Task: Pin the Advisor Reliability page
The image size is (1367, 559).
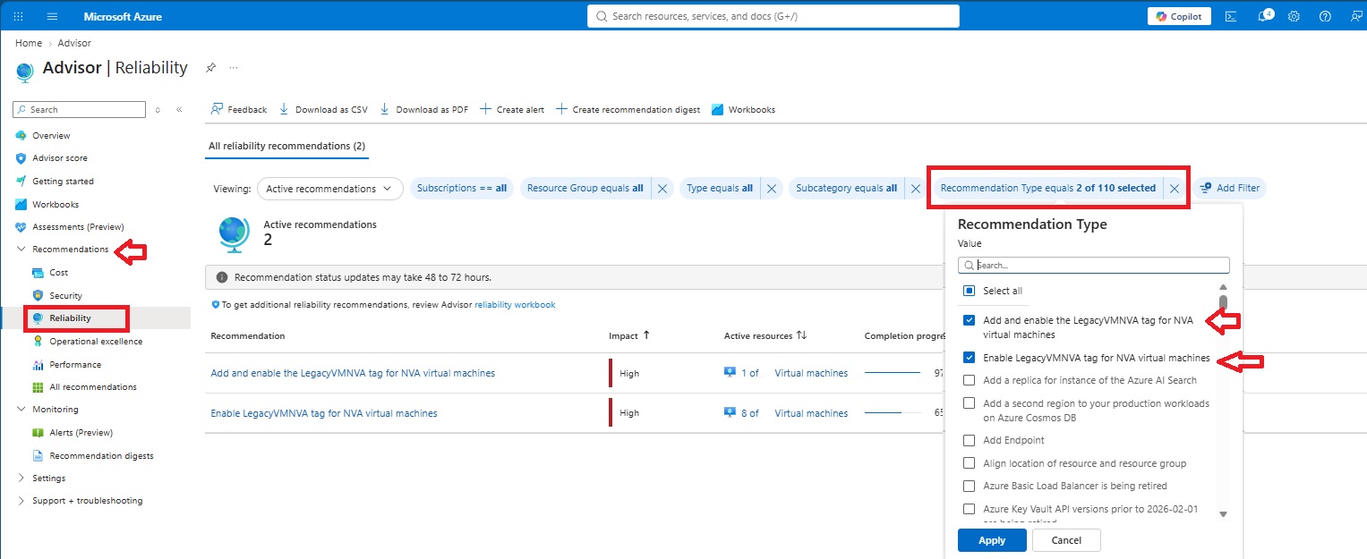Action: [x=210, y=68]
